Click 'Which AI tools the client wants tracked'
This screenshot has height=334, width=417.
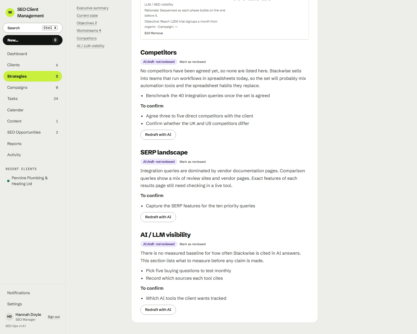[x=186, y=298]
